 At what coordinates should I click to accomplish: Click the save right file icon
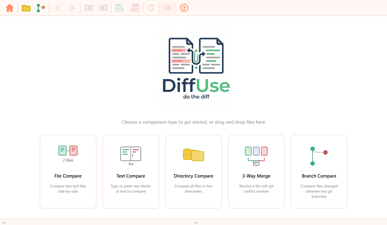pos(134,8)
